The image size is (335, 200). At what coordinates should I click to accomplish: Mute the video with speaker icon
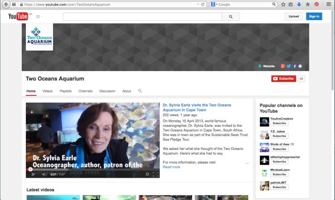[x=43, y=174]
